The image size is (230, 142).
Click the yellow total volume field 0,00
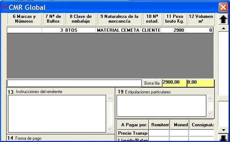click(x=200, y=83)
